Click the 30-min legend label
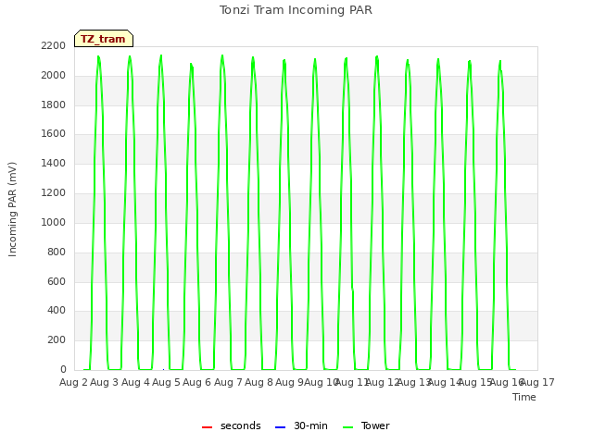This screenshot has height=444, width=593. tap(310, 425)
